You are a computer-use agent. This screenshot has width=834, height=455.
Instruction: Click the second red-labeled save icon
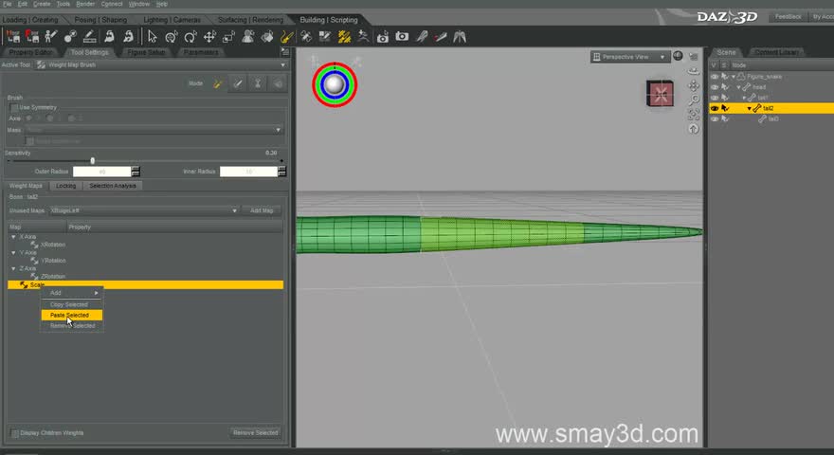[x=32, y=36]
